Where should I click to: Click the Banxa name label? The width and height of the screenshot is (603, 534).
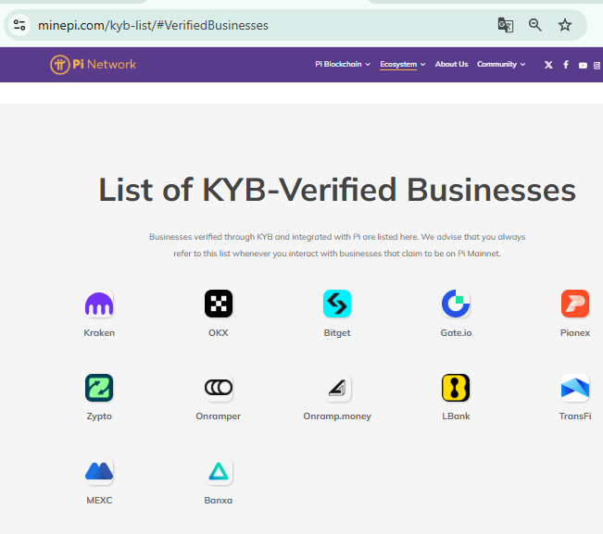click(x=219, y=500)
